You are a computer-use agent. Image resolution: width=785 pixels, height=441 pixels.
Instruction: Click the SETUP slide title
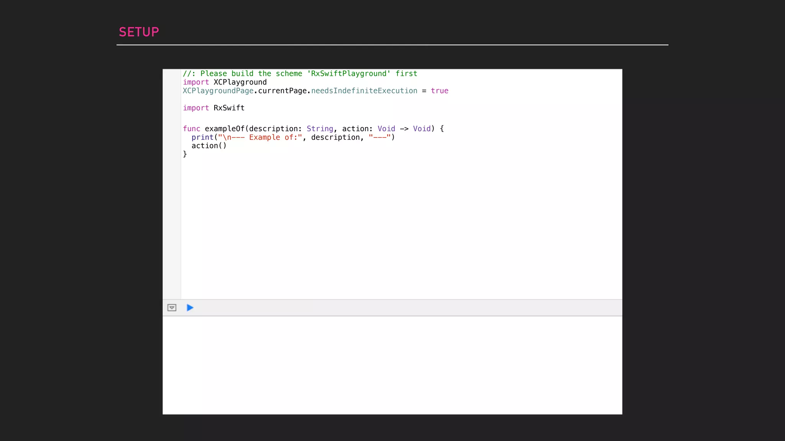tap(139, 32)
